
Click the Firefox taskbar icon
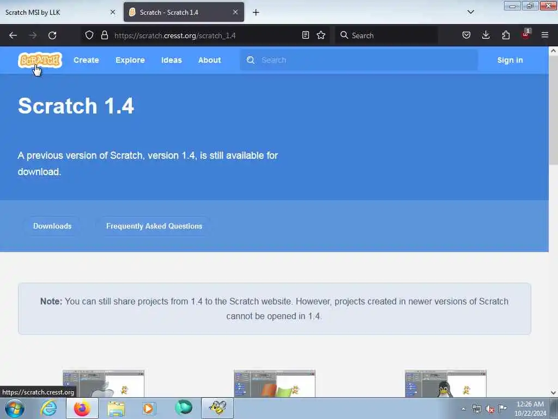point(82,408)
